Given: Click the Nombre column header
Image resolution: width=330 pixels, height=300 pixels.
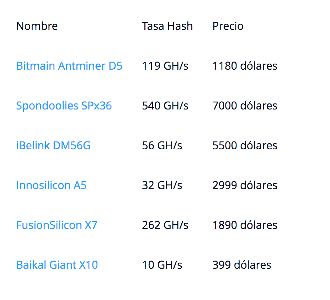Looking at the screenshot, I should 37,26.
